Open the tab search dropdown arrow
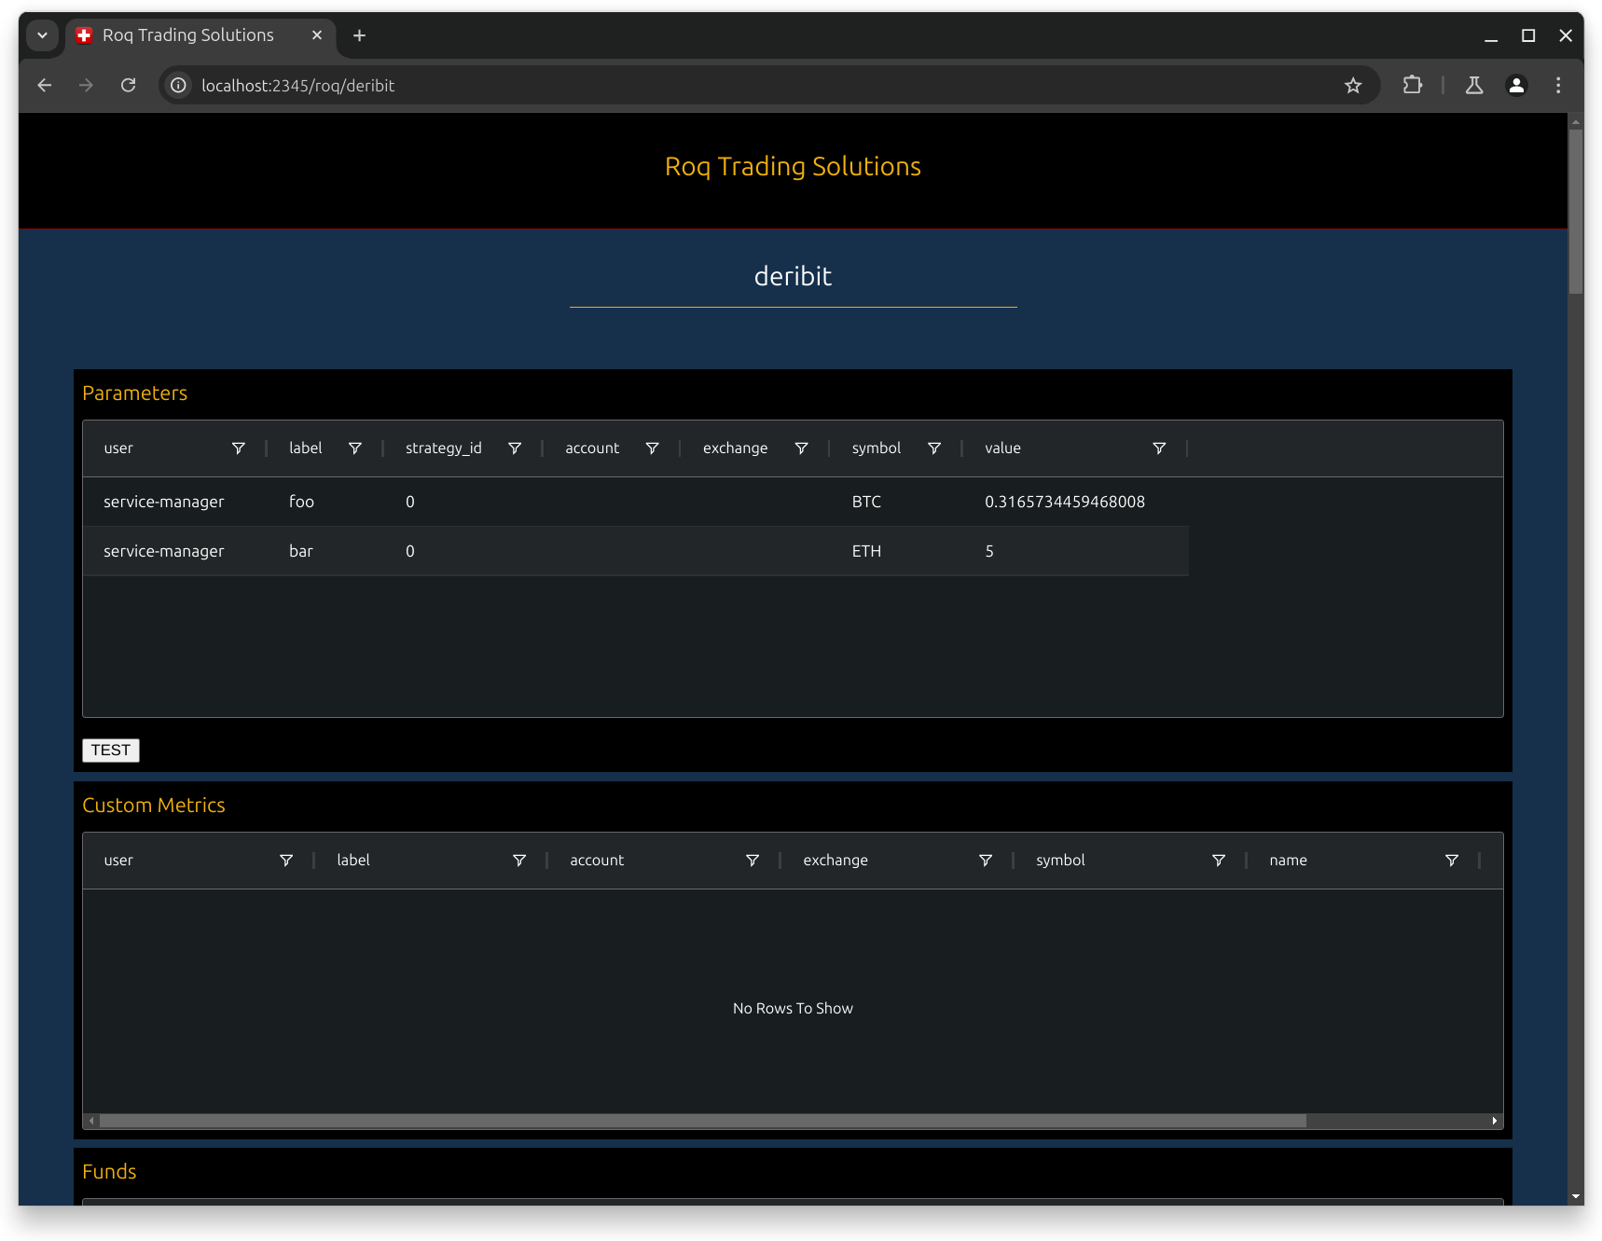Screen dimensions: 1602x1241 pyautogui.click(x=42, y=35)
